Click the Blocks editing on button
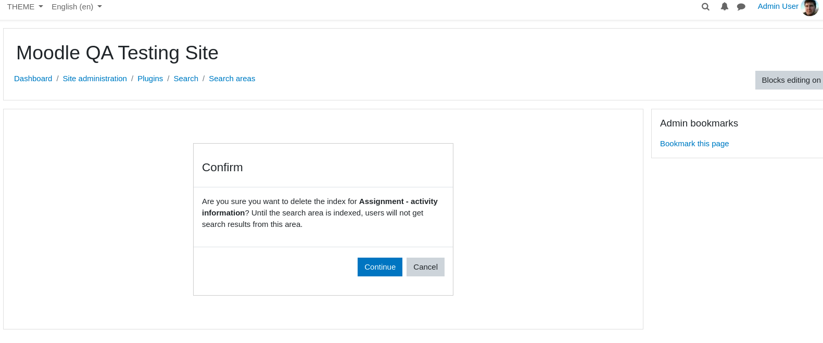The image size is (823, 343). point(789,80)
